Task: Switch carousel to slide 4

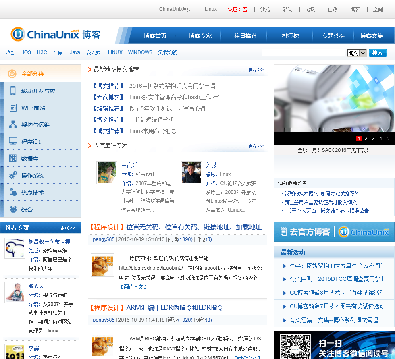Action: coord(380,139)
